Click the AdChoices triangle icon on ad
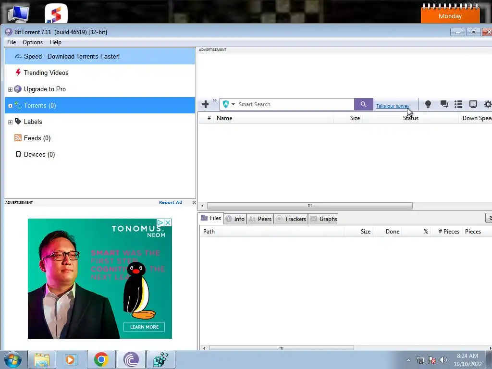Viewport: 492px width, 369px height. click(x=160, y=222)
